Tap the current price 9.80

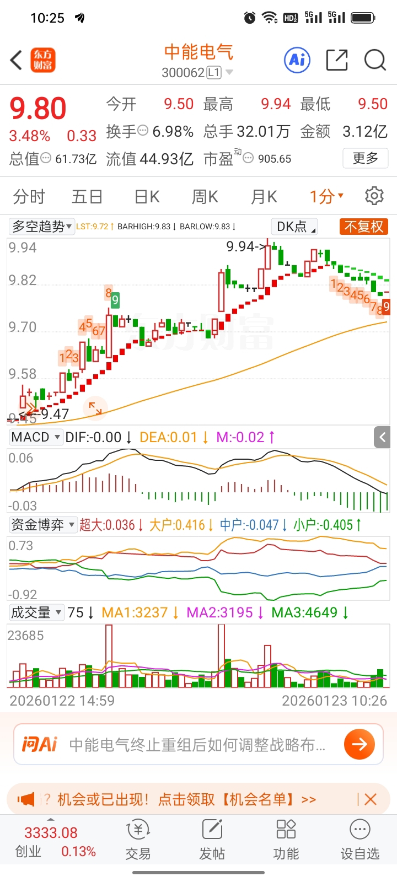coord(38,108)
